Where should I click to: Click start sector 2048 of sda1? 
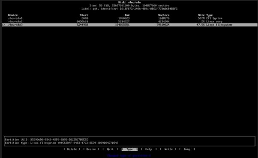point(85,18)
